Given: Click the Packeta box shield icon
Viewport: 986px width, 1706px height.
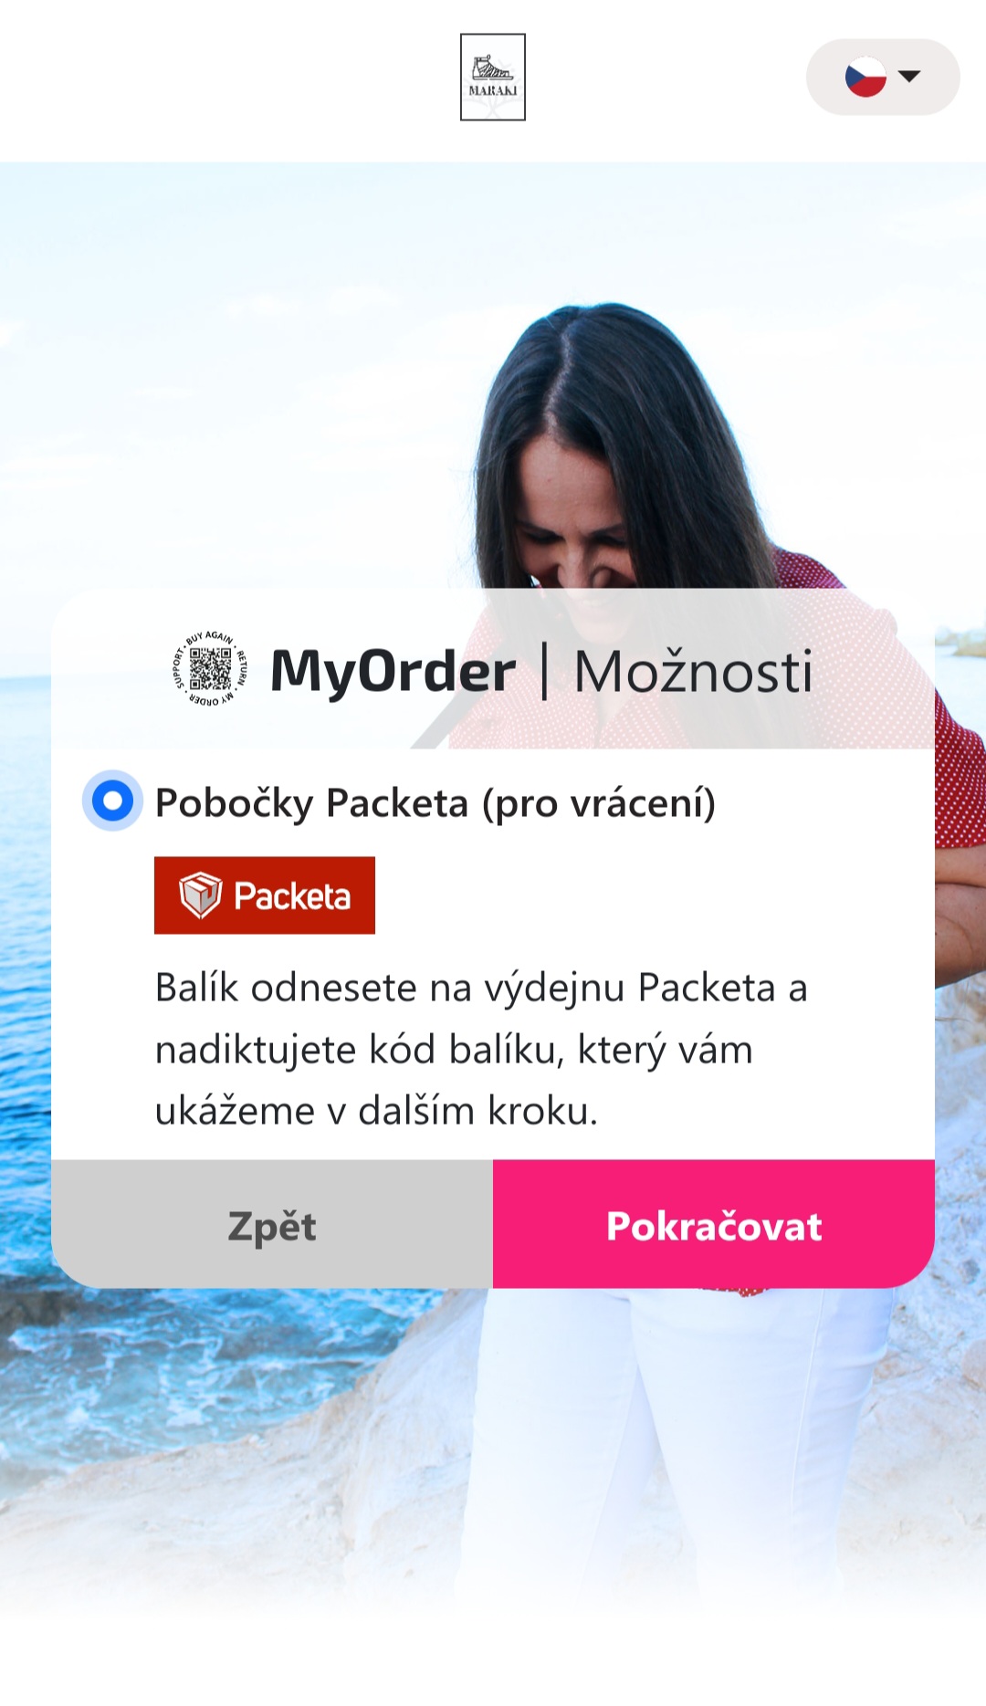Looking at the screenshot, I should pyautogui.click(x=200, y=895).
